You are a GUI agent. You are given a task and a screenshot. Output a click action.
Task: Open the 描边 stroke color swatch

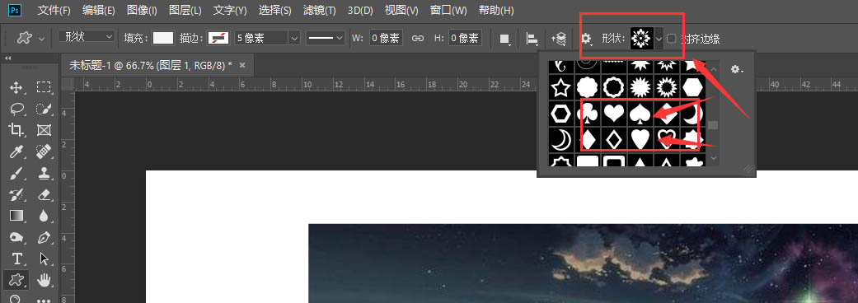[x=218, y=38]
